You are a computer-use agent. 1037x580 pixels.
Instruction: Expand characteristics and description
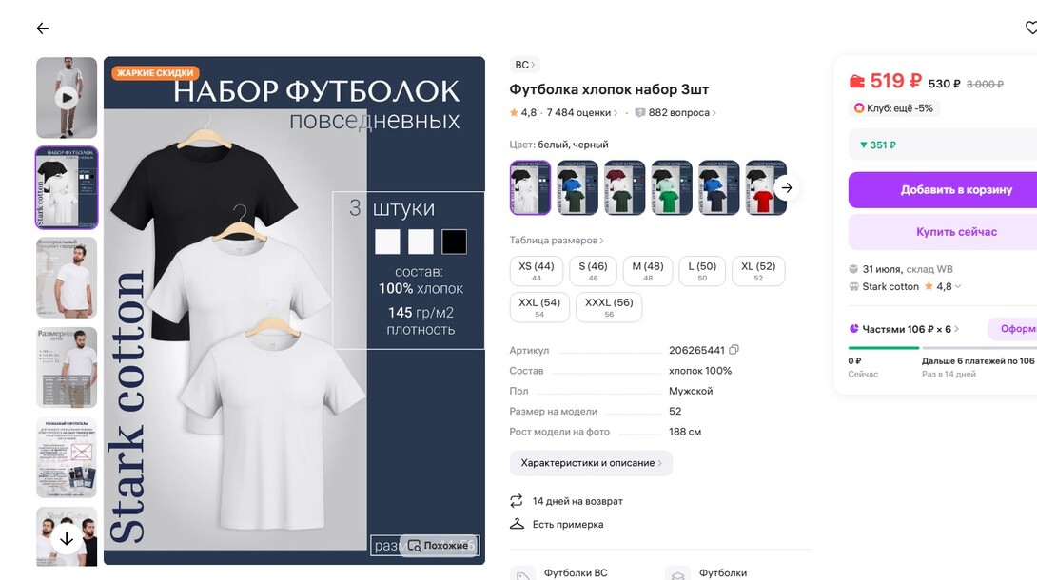[x=591, y=463]
